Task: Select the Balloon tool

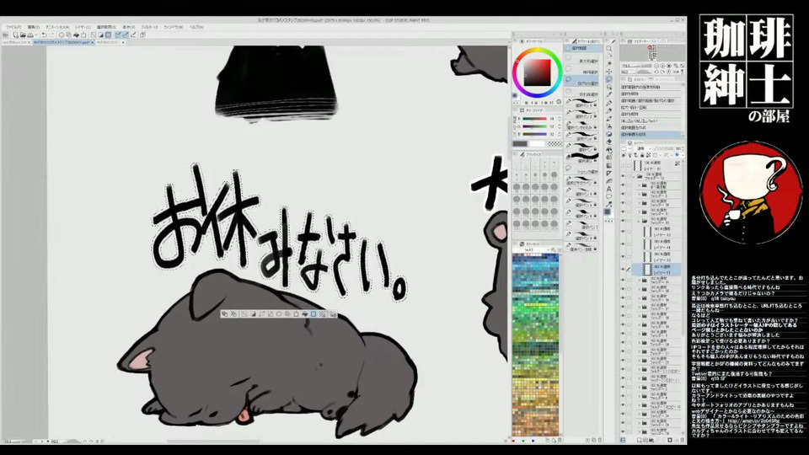Action: click(x=608, y=196)
